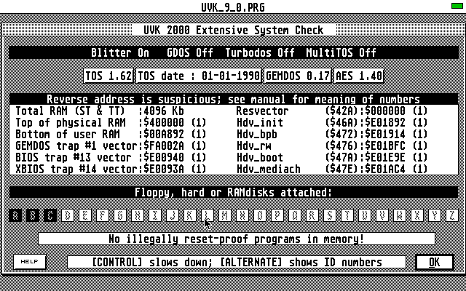The image size is (466, 291).
Task: Click the Hdv_init ($46A) row
Action: point(332,123)
